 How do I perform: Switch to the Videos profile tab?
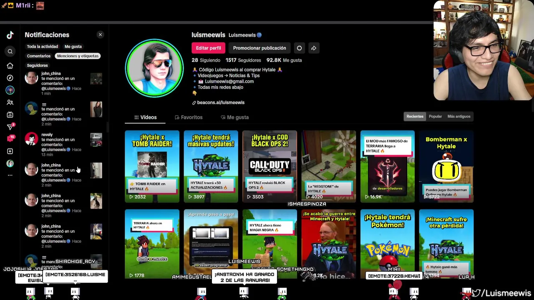[145, 117]
